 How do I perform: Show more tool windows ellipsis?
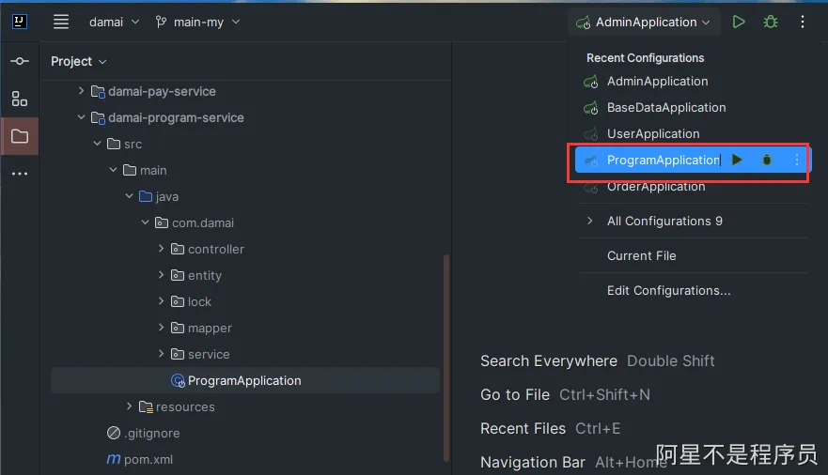point(20,174)
